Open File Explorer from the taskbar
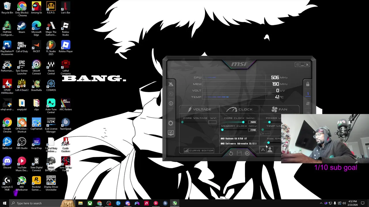Viewport: 369px width, 207px height. [80, 203]
